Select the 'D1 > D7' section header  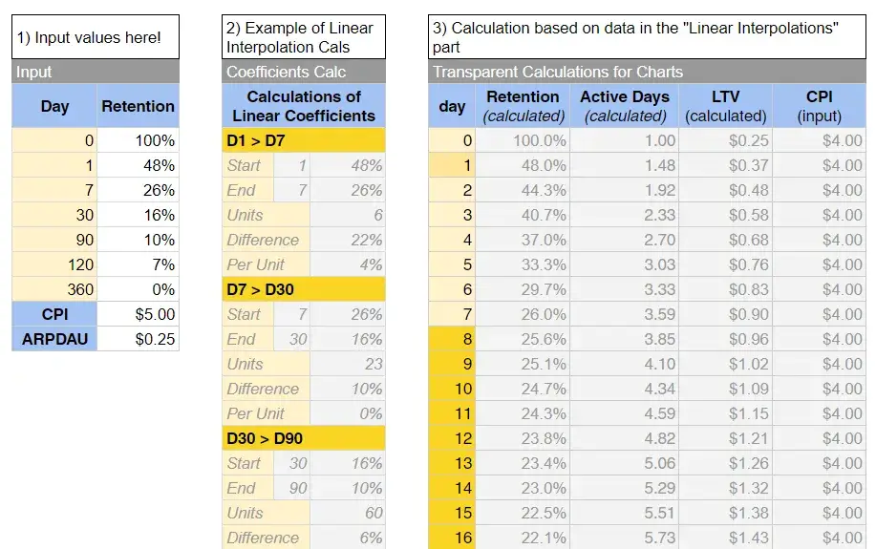coord(304,140)
